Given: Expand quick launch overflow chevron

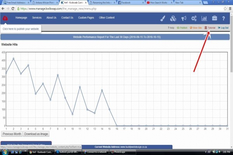Looking at the screenshot, I should (x=25, y=151).
